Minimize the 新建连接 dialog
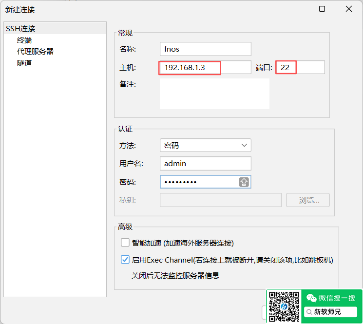This screenshot has height=324, width=363. 295,9
